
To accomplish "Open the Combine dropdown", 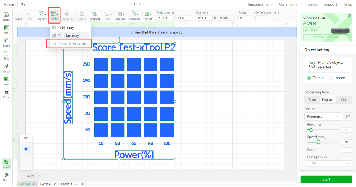I will coord(134,16).
